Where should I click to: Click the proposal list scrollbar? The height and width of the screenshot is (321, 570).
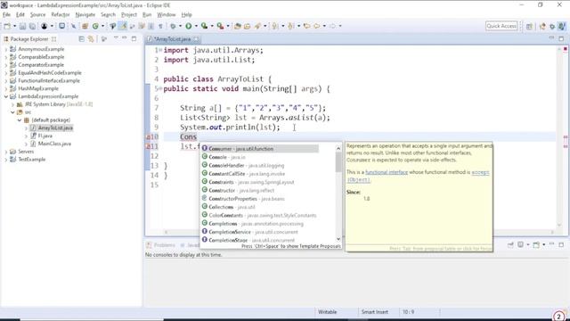point(338,162)
